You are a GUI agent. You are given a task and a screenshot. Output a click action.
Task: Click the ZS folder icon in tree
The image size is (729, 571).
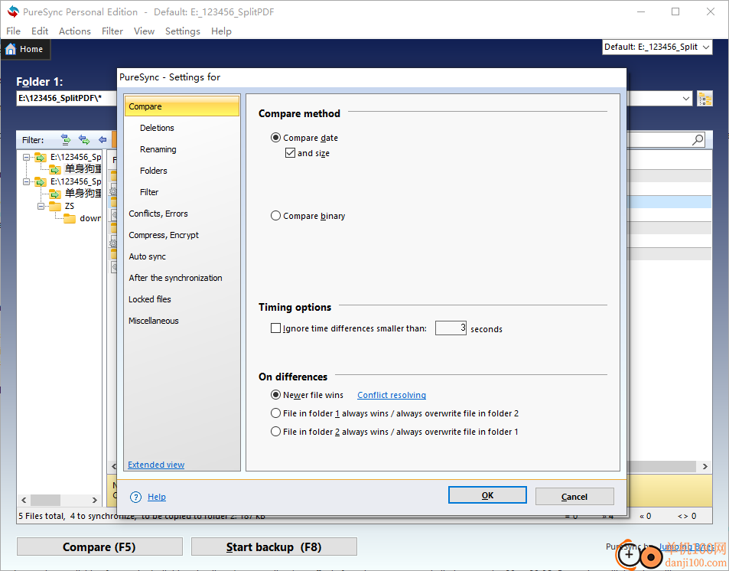click(55, 206)
